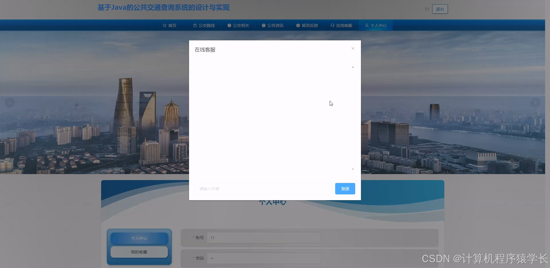
Task: Click the scroll-up arrow in chat panel
Action: tap(352, 67)
